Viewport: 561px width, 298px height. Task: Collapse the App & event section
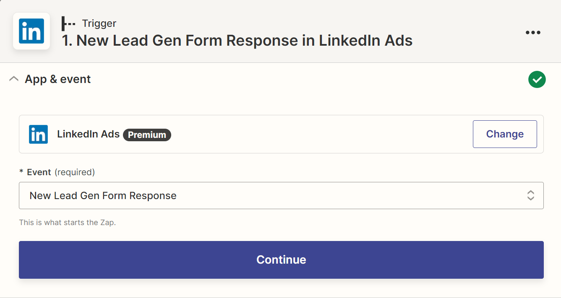tap(14, 78)
